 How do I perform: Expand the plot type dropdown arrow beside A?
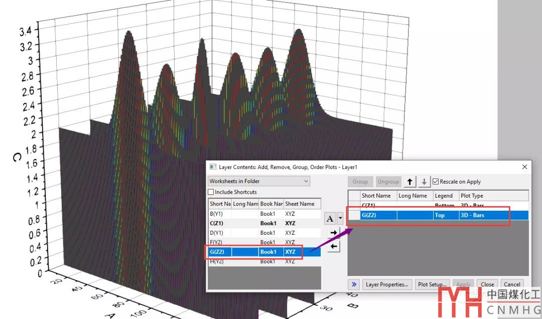340,218
